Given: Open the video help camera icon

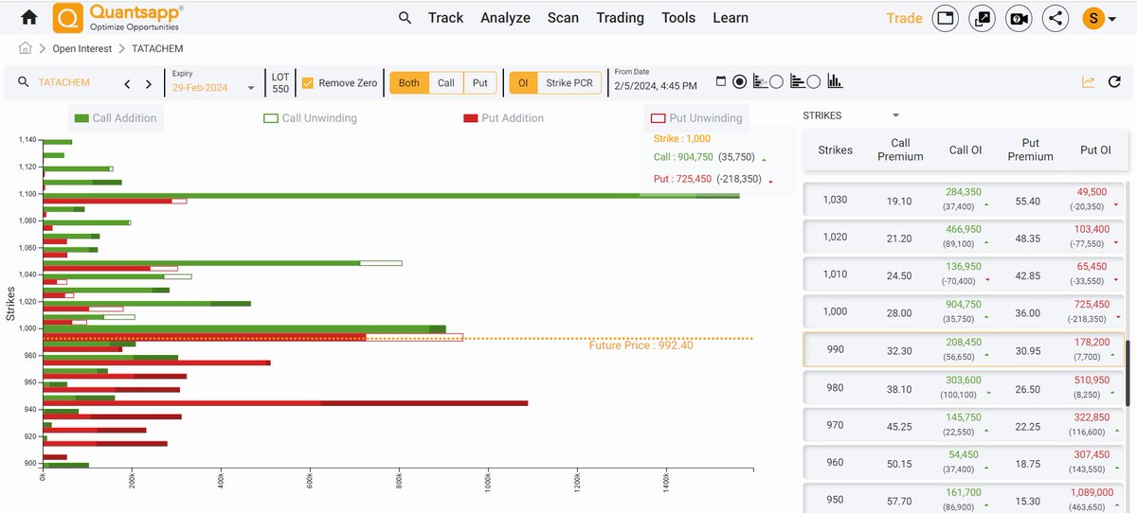Looking at the screenshot, I should point(1019,18).
